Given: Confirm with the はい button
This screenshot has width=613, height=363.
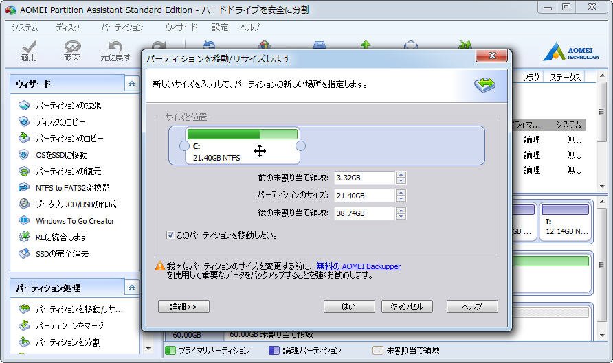Looking at the screenshot, I should click(349, 307).
